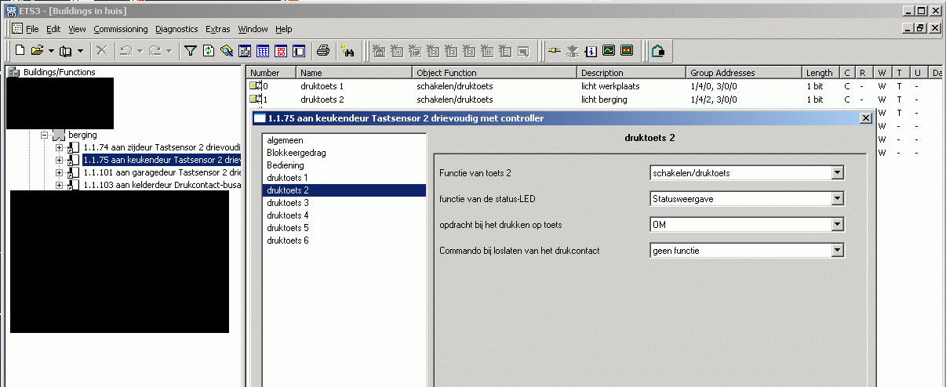Select 'druktoets 3' in parameter list
This screenshot has width=946, height=387.
287,203
